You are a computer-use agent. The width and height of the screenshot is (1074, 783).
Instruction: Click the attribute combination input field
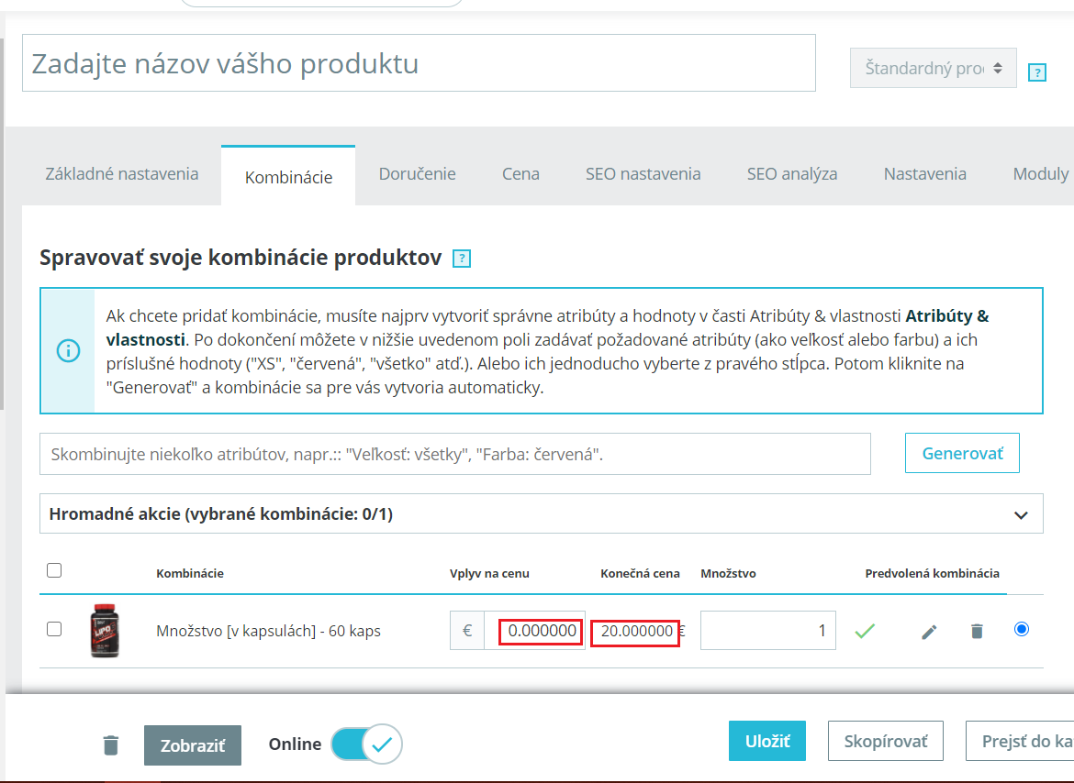[454, 453]
